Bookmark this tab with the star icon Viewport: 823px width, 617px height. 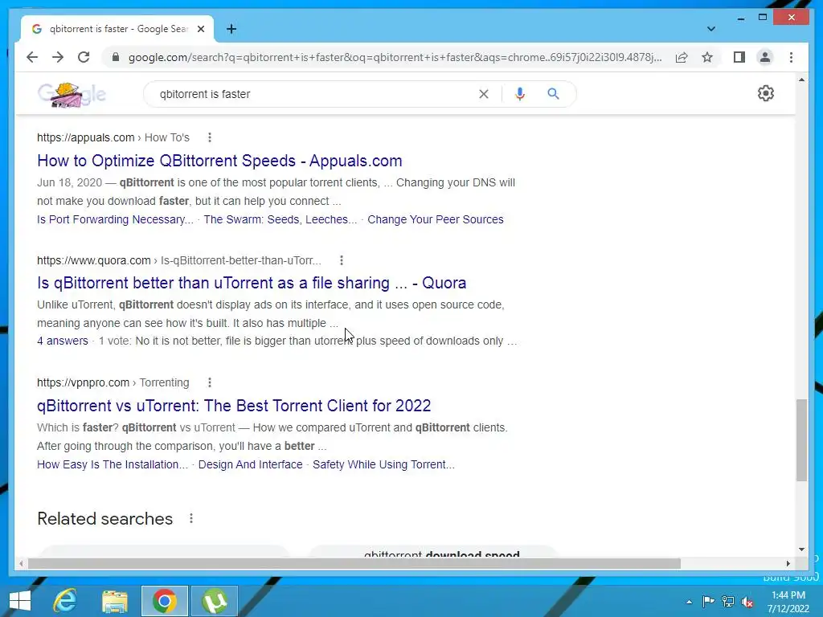pos(707,57)
